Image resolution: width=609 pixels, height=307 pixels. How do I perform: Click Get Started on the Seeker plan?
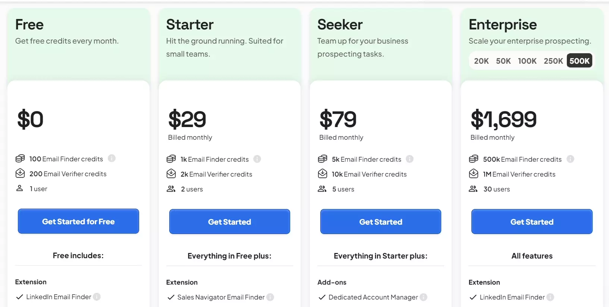[380, 221]
